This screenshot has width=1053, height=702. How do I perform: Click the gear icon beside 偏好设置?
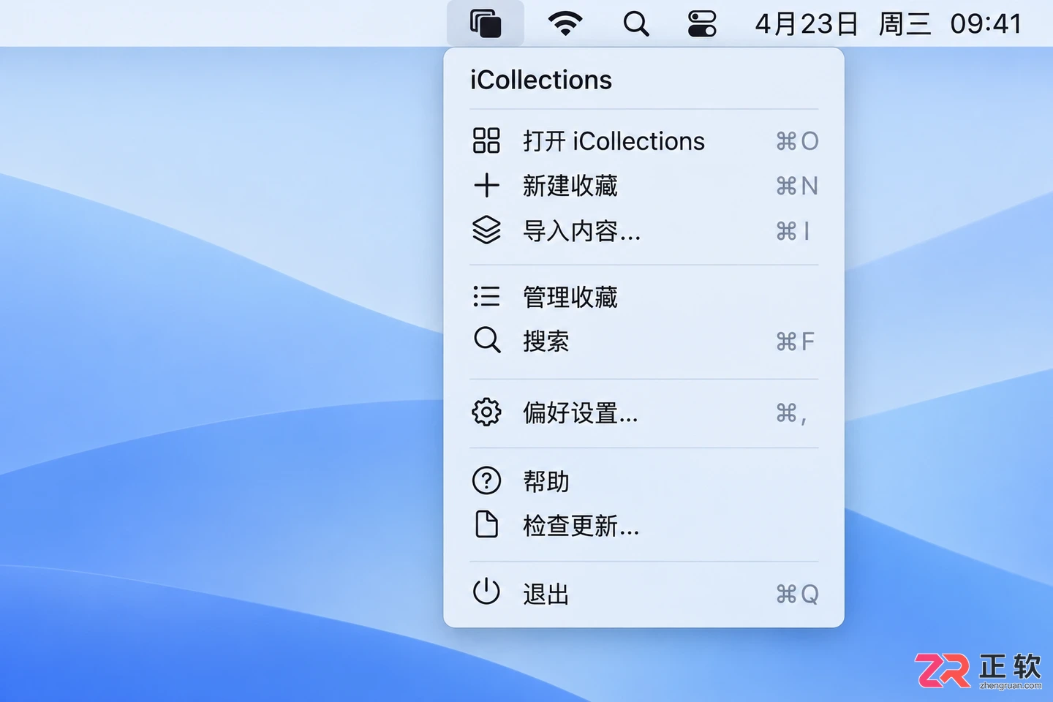(x=486, y=412)
